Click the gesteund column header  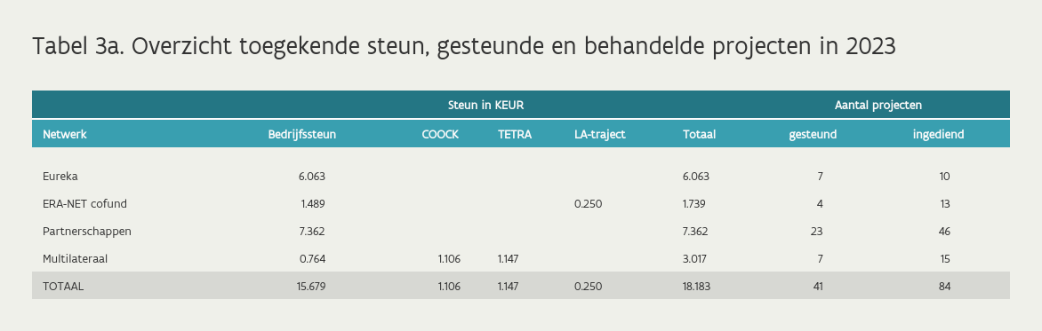(x=813, y=134)
